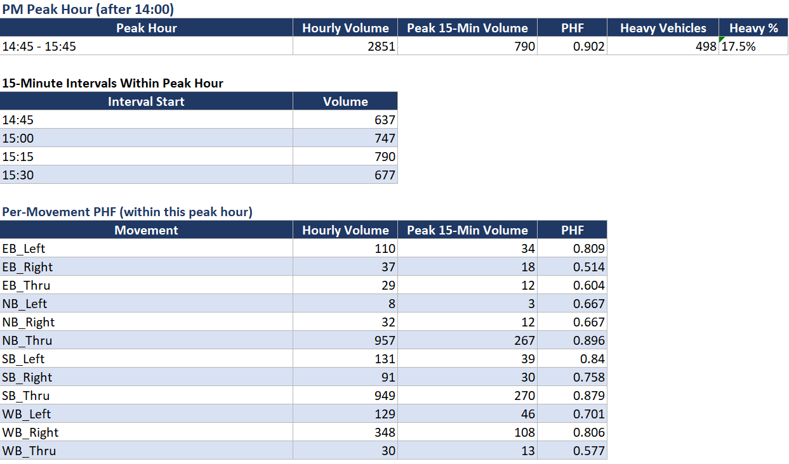Select the WB_Left movement cell
Viewport: 789px width, 464px height.
tap(147, 414)
